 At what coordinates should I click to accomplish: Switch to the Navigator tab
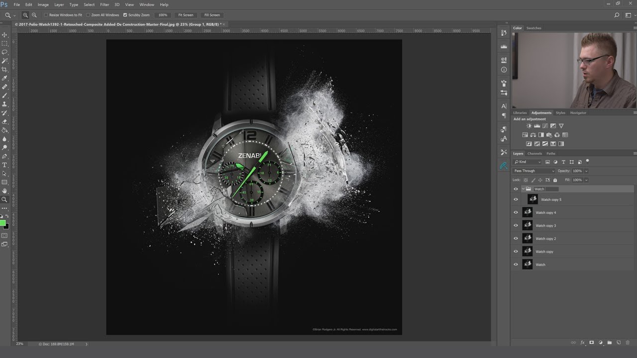click(578, 113)
